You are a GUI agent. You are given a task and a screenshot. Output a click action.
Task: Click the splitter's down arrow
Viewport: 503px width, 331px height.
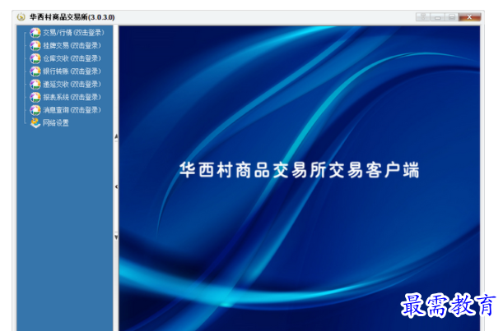pos(116,237)
